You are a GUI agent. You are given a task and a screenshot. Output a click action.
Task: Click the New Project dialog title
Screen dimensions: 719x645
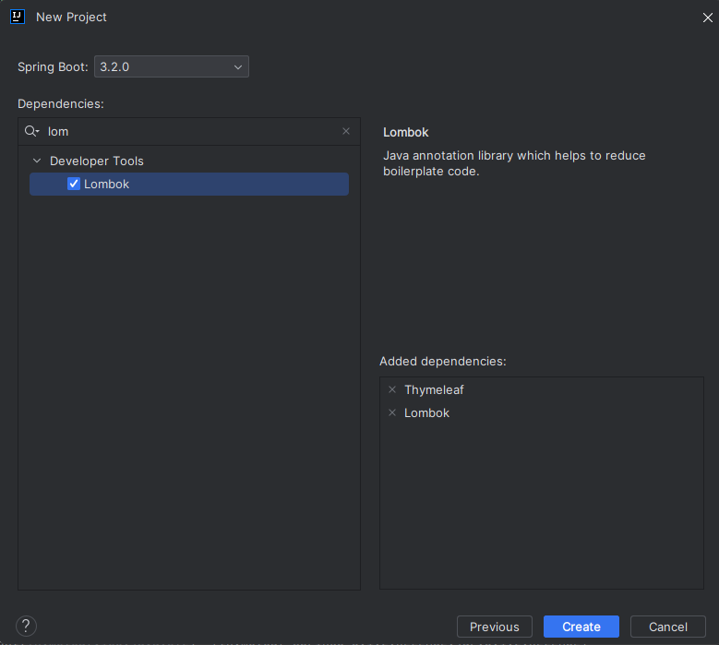pyautogui.click(x=71, y=17)
